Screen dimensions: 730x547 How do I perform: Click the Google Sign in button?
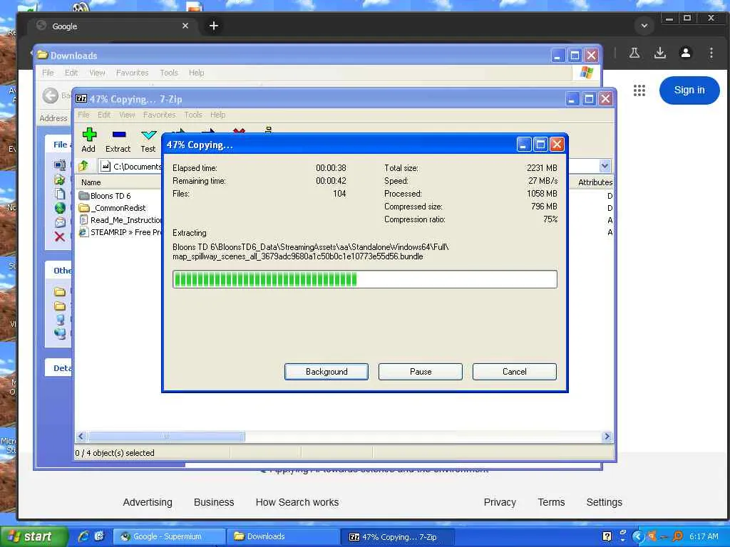[689, 90]
